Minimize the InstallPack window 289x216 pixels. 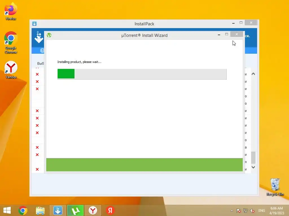click(x=233, y=23)
